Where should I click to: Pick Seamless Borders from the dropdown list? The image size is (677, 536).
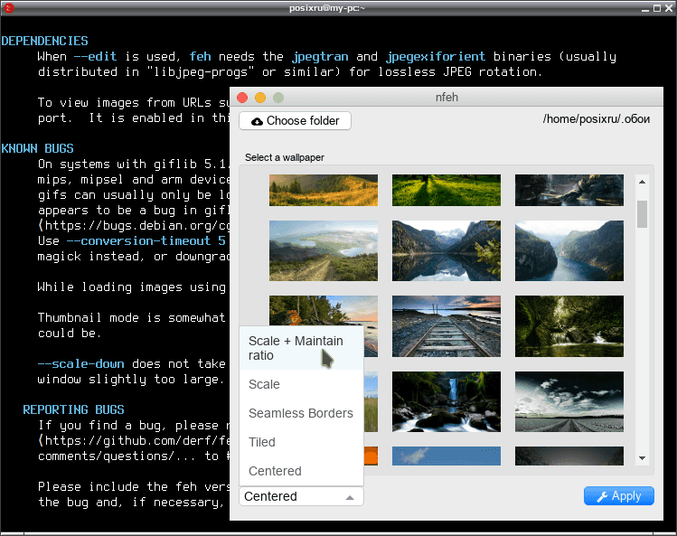pyautogui.click(x=301, y=413)
